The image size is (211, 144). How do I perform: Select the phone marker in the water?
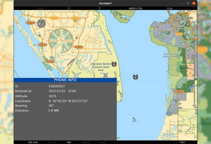135,77
